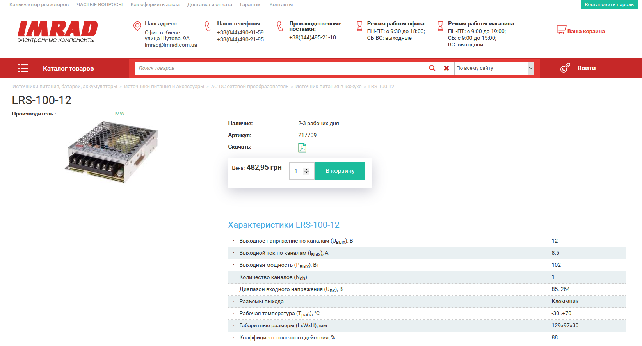Image resolution: width=642 pixels, height=346 pixels.
Task: Click the Выходная мощность row label
Action: pyautogui.click(x=279, y=265)
